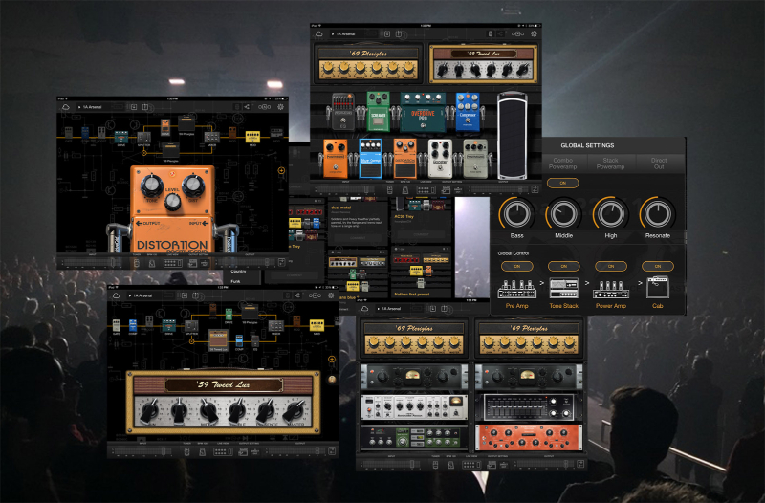Select the blue Compressor pedal on pedalboard

click(x=468, y=111)
